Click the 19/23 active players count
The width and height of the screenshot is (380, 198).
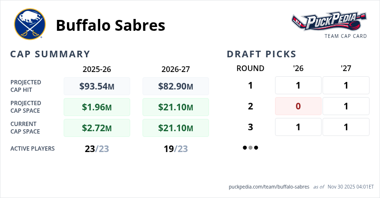[x=176, y=149]
